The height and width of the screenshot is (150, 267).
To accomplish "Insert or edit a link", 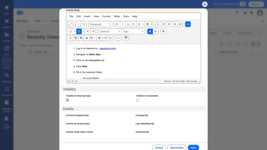I will point(70,38).
